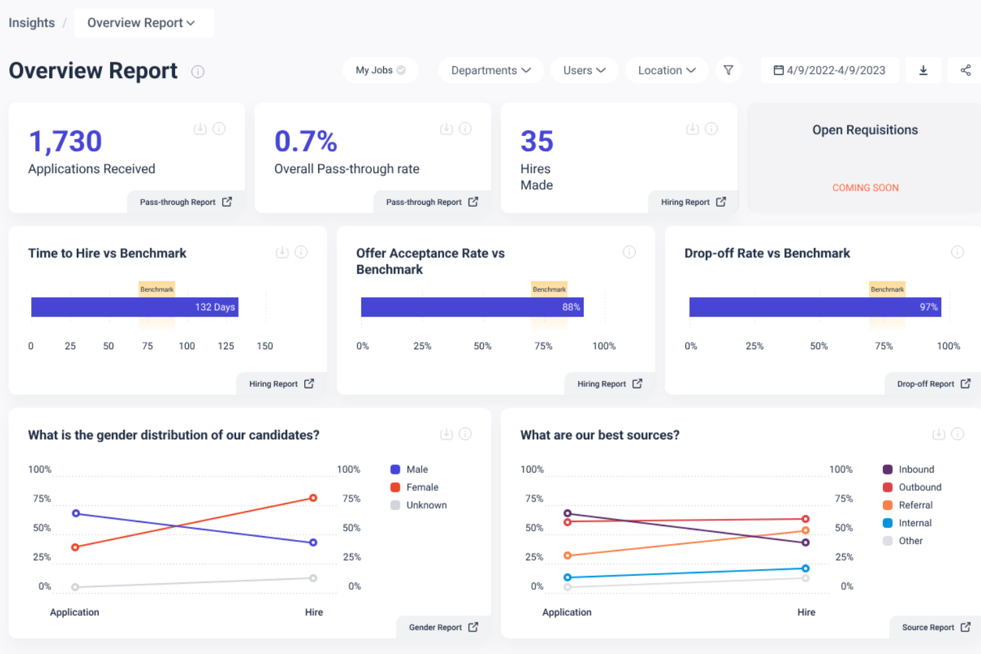Download the Applications Received card data
The width and height of the screenshot is (981, 654).
(x=200, y=129)
